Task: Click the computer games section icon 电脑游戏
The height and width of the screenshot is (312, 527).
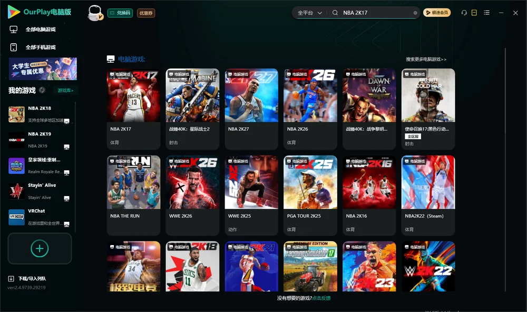Action: 111,59
